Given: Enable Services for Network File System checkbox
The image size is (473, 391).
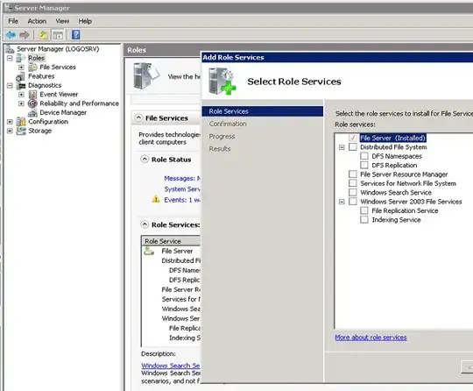Looking at the screenshot, I should (353, 183).
